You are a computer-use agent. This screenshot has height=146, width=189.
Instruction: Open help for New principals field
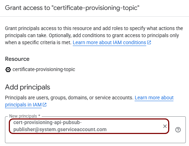coord(178,130)
